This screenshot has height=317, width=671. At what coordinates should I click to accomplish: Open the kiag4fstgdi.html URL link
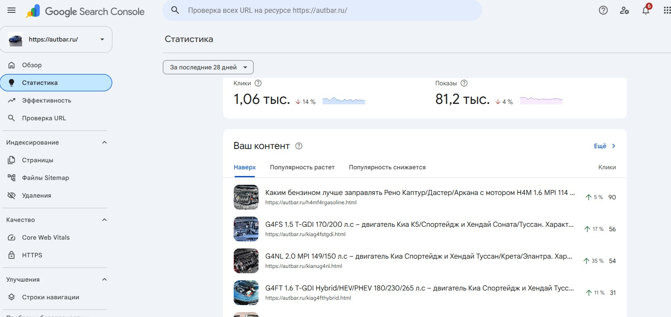[305, 234]
